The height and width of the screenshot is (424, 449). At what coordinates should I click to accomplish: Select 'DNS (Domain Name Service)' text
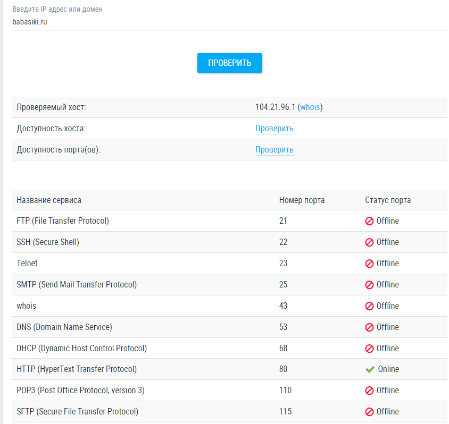64,327
